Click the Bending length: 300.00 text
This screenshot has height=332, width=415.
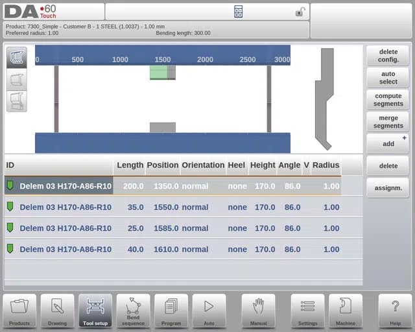click(x=183, y=33)
